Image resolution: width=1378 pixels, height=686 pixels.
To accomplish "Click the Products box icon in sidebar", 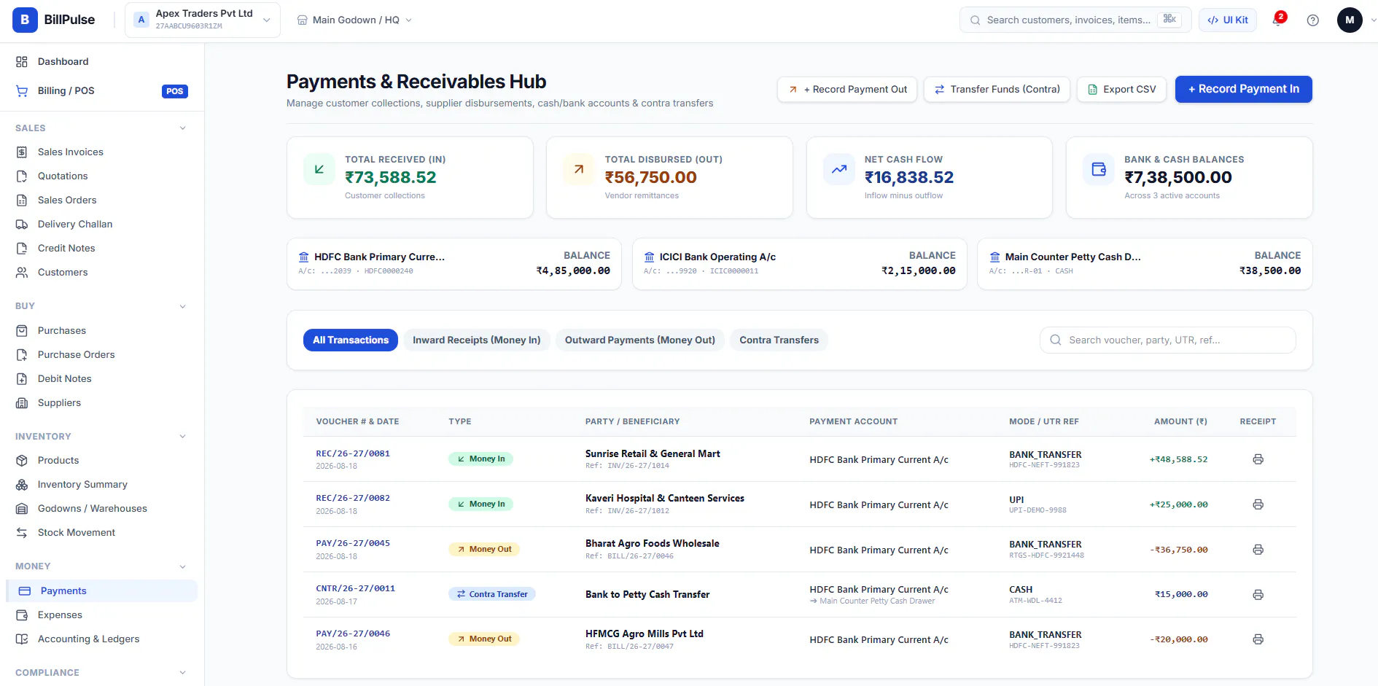I will 22,461.
